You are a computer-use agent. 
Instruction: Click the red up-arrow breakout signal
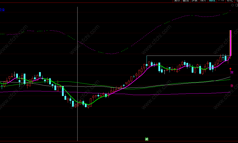point(230,69)
